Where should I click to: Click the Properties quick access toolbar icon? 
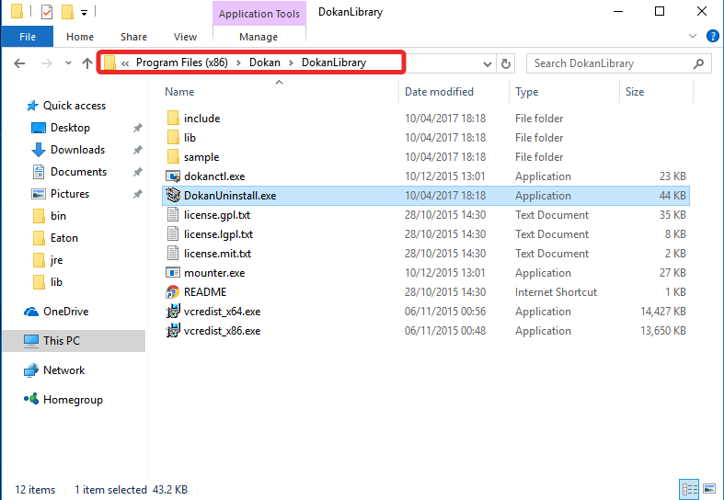pyautogui.click(x=47, y=12)
